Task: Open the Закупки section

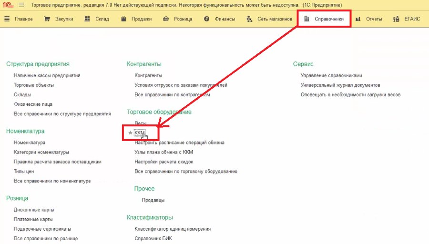Action: pyautogui.click(x=64, y=19)
